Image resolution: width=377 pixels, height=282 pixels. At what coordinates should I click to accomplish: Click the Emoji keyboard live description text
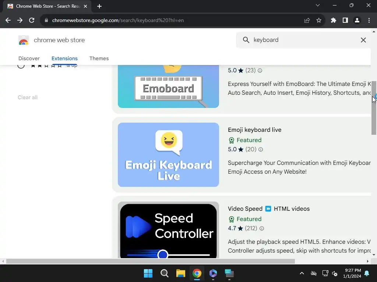pos(299,167)
